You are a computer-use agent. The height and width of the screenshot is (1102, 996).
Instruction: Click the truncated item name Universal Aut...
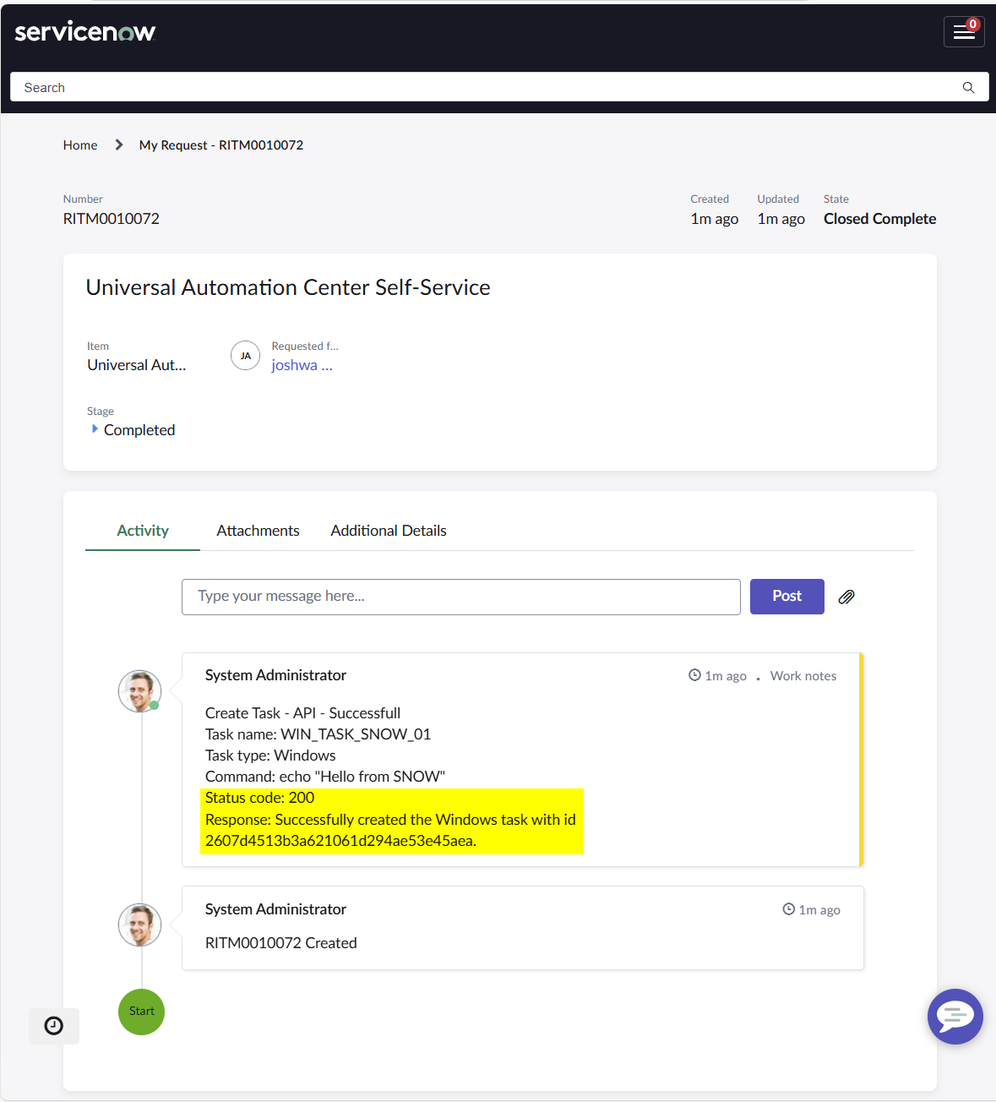(137, 365)
